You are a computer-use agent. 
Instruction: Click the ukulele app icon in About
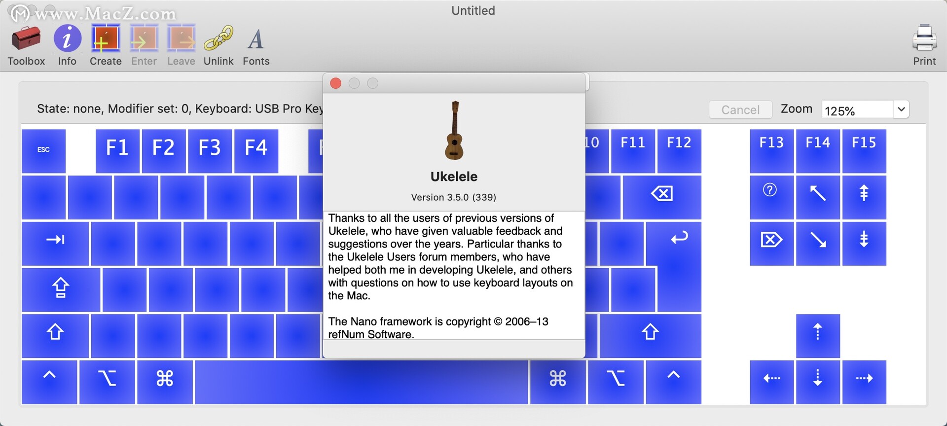(454, 131)
